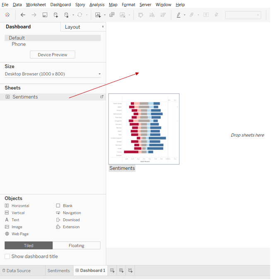Click the Device Preview button
The width and height of the screenshot is (271, 280).
pyautogui.click(x=52, y=55)
